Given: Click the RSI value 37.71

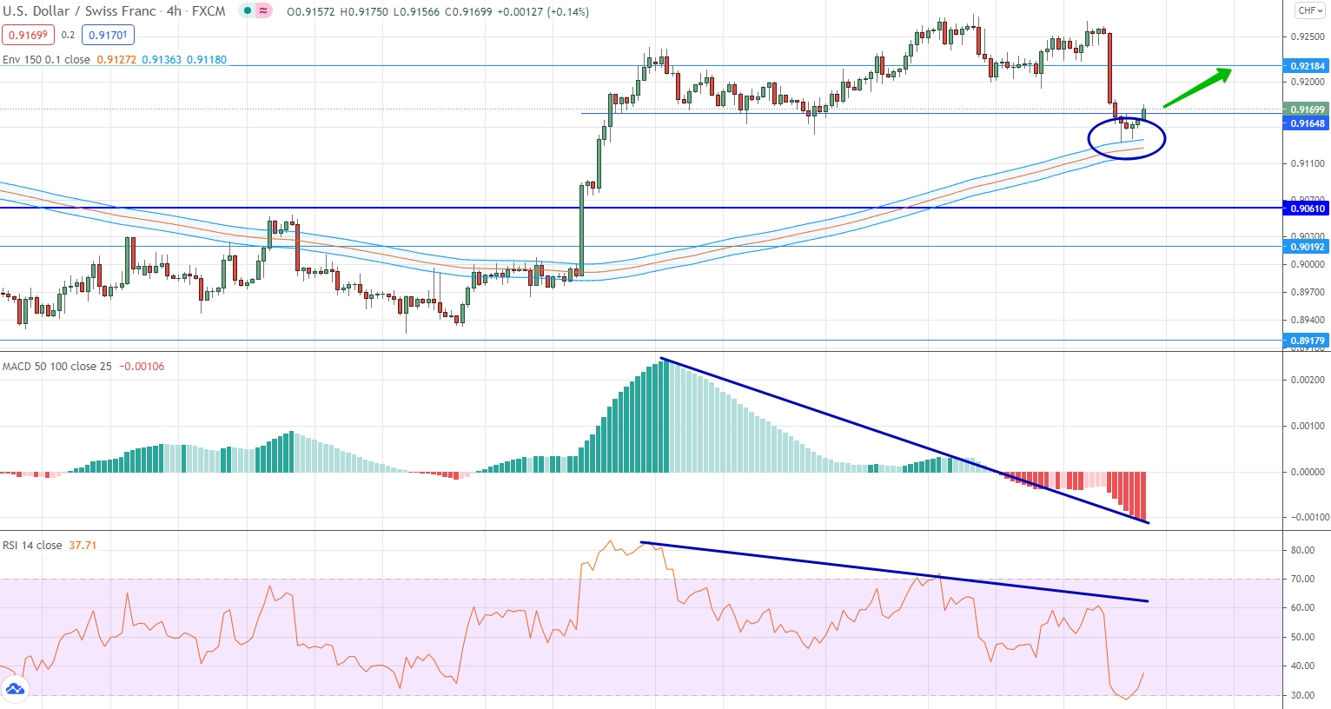Looking at the screenshot, I should point(83,545).
